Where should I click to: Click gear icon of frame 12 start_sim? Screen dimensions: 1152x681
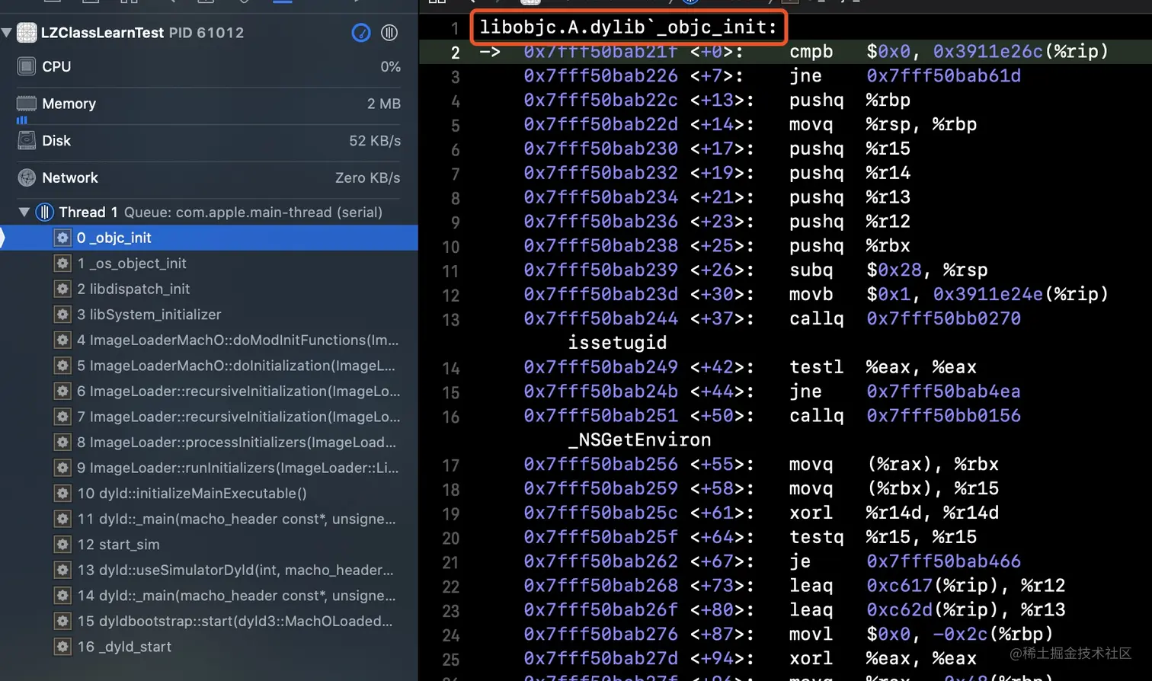pos(62,545)
